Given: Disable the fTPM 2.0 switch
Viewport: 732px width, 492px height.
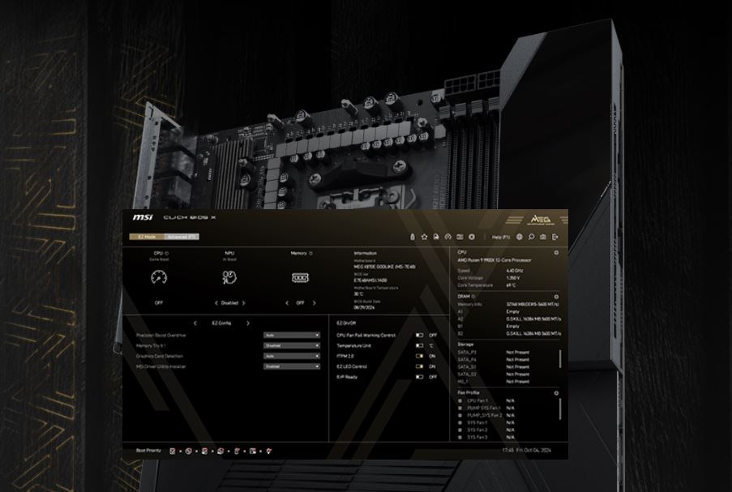Looking at the screenshot, I should [420, 356].
